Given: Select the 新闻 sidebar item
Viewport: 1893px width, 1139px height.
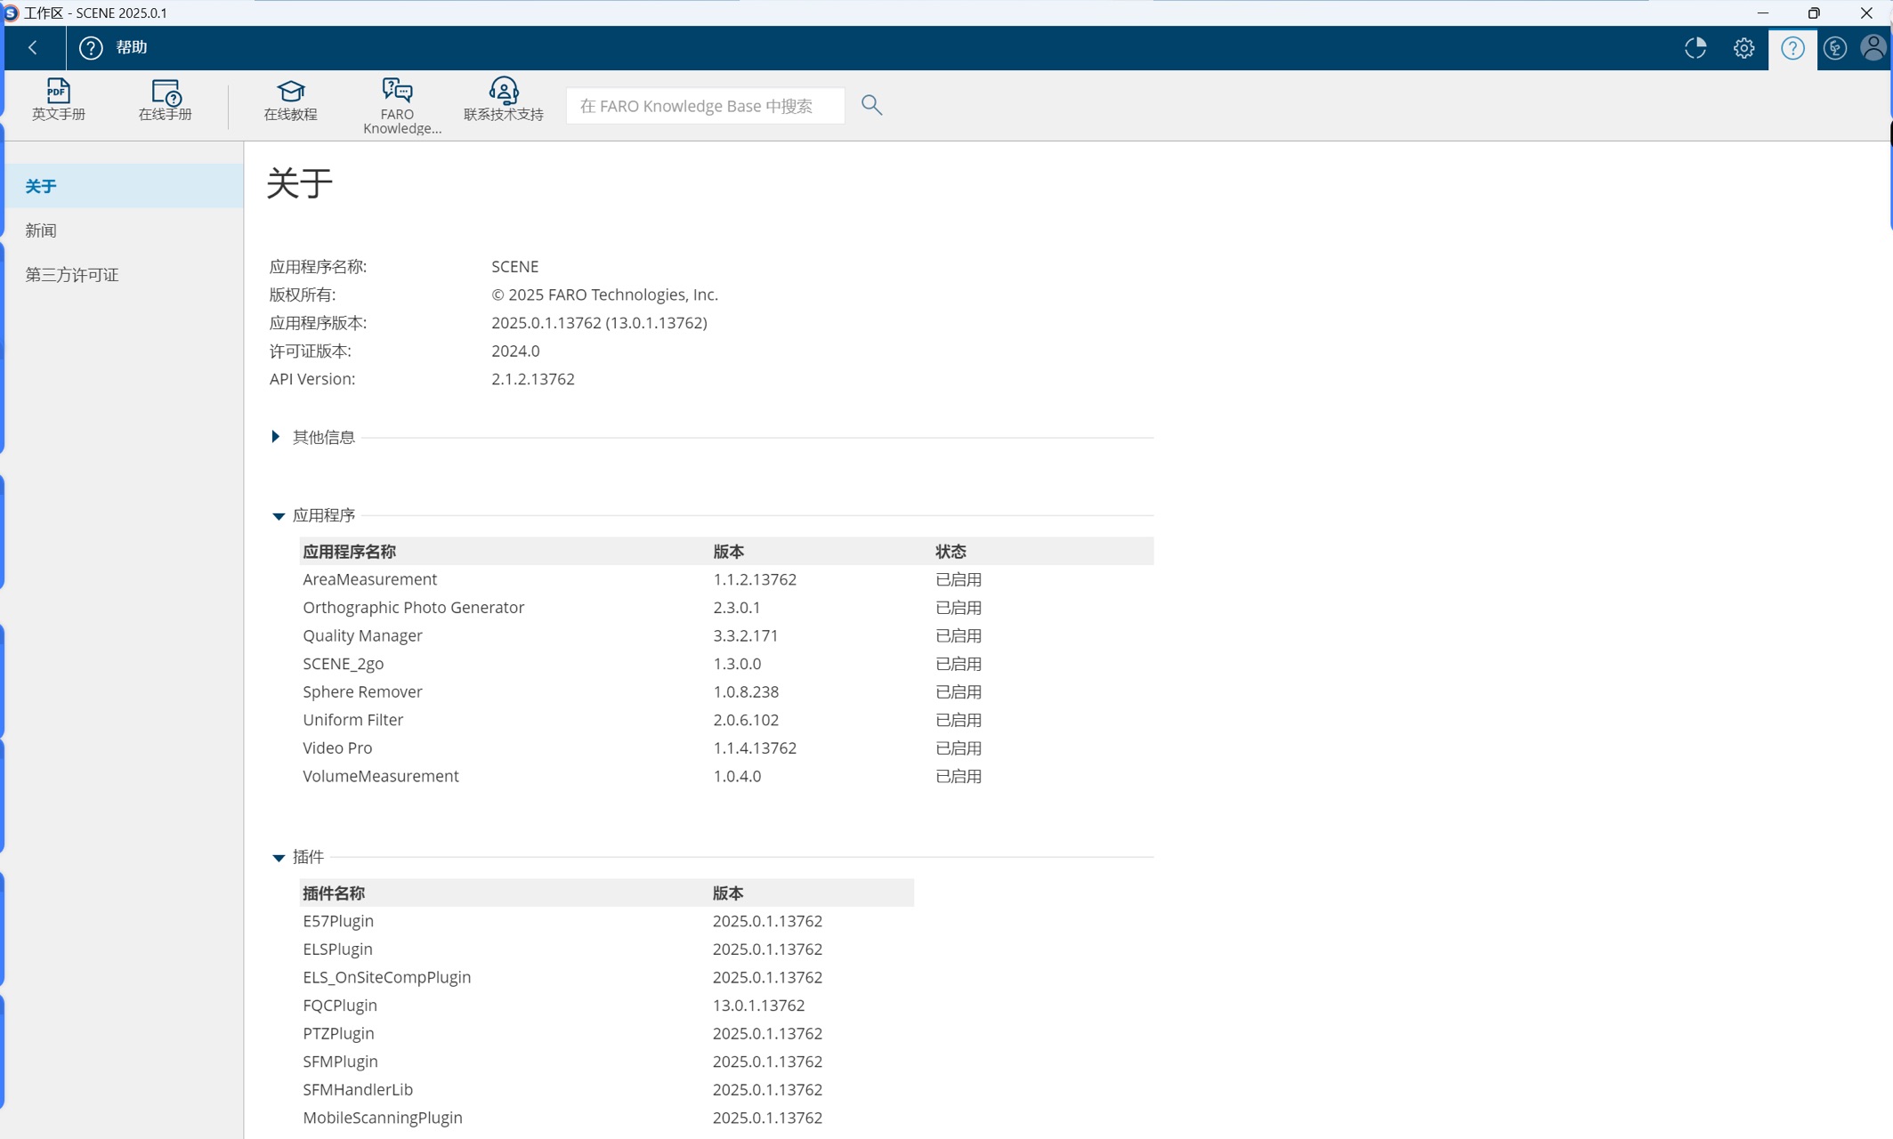Looking at the screenshot, I should [x=41, y=230].
